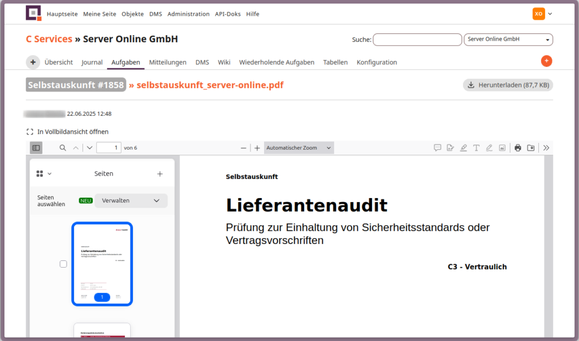Open the Tabellen tab
Viewport: 579px width, 341px height.
335,62
